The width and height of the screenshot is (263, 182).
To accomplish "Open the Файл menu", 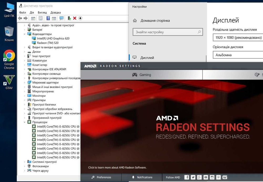I will pyautogui.click(x=22, y=12).
